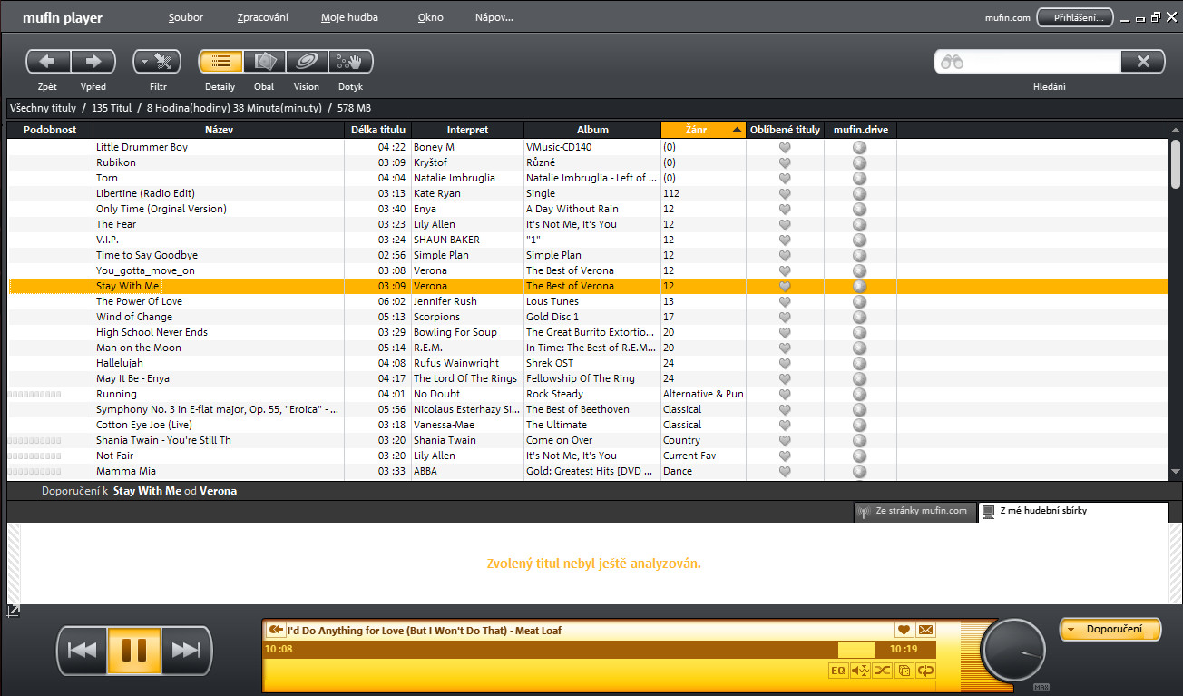This screenshot has width=1183, height=696.
Task: Open the EQ equalizer
Action: (838, 671)
